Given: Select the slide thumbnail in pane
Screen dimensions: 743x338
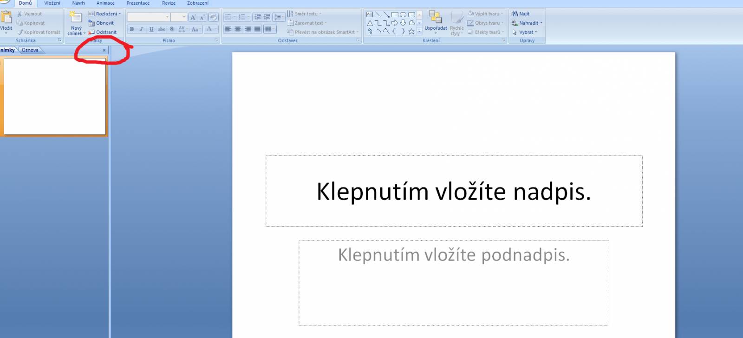Looking at the screenshot, I should point(55,97).
